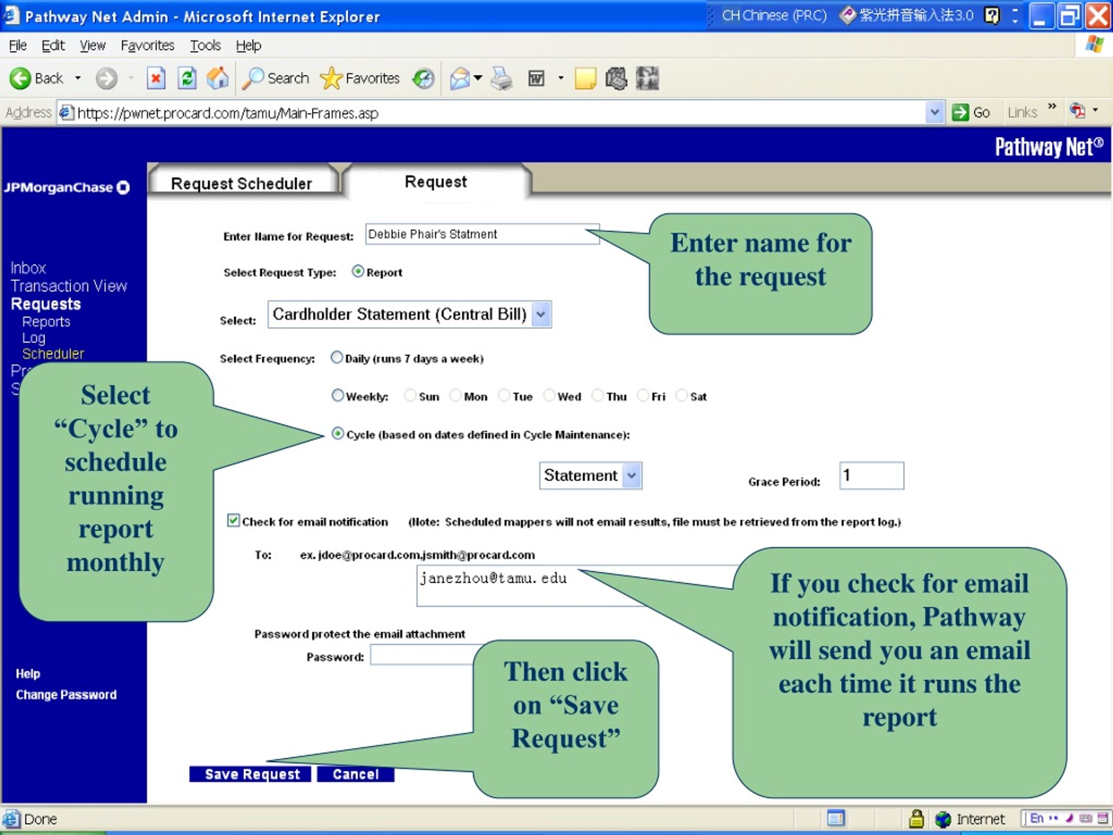Open the Search toolbar button
The height and width of the screenshot is (835, 1113).
point(276,79)
